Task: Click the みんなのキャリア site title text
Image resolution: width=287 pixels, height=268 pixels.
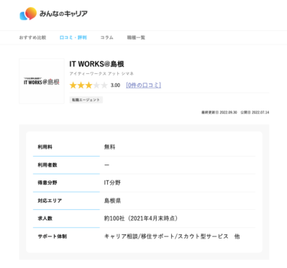Action: coord(63,14)
